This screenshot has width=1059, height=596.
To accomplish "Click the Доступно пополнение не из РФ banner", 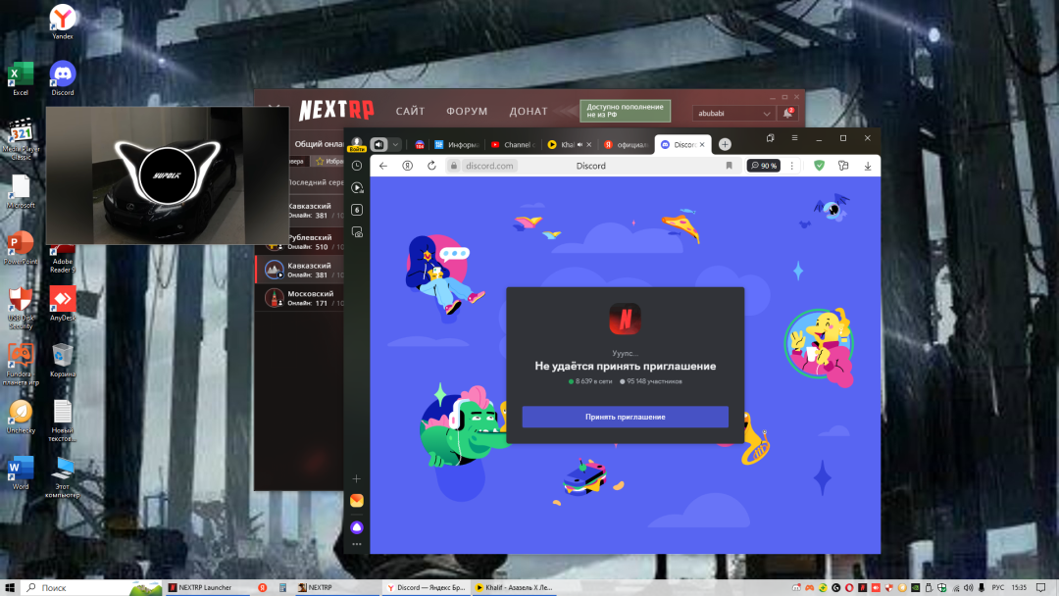I will pos(625,111).
